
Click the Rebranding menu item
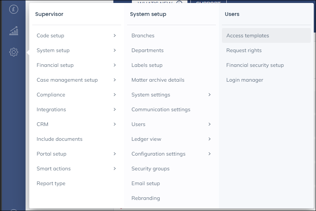tap(146, 198)
